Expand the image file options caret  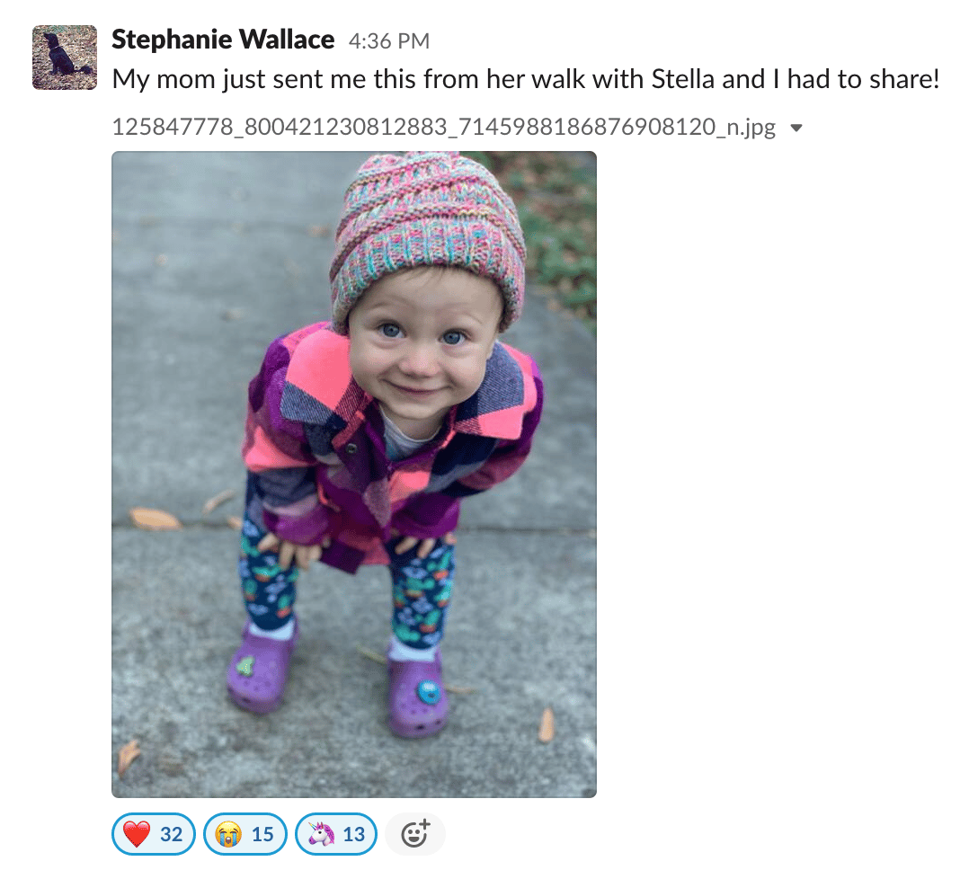coord(796,129)
